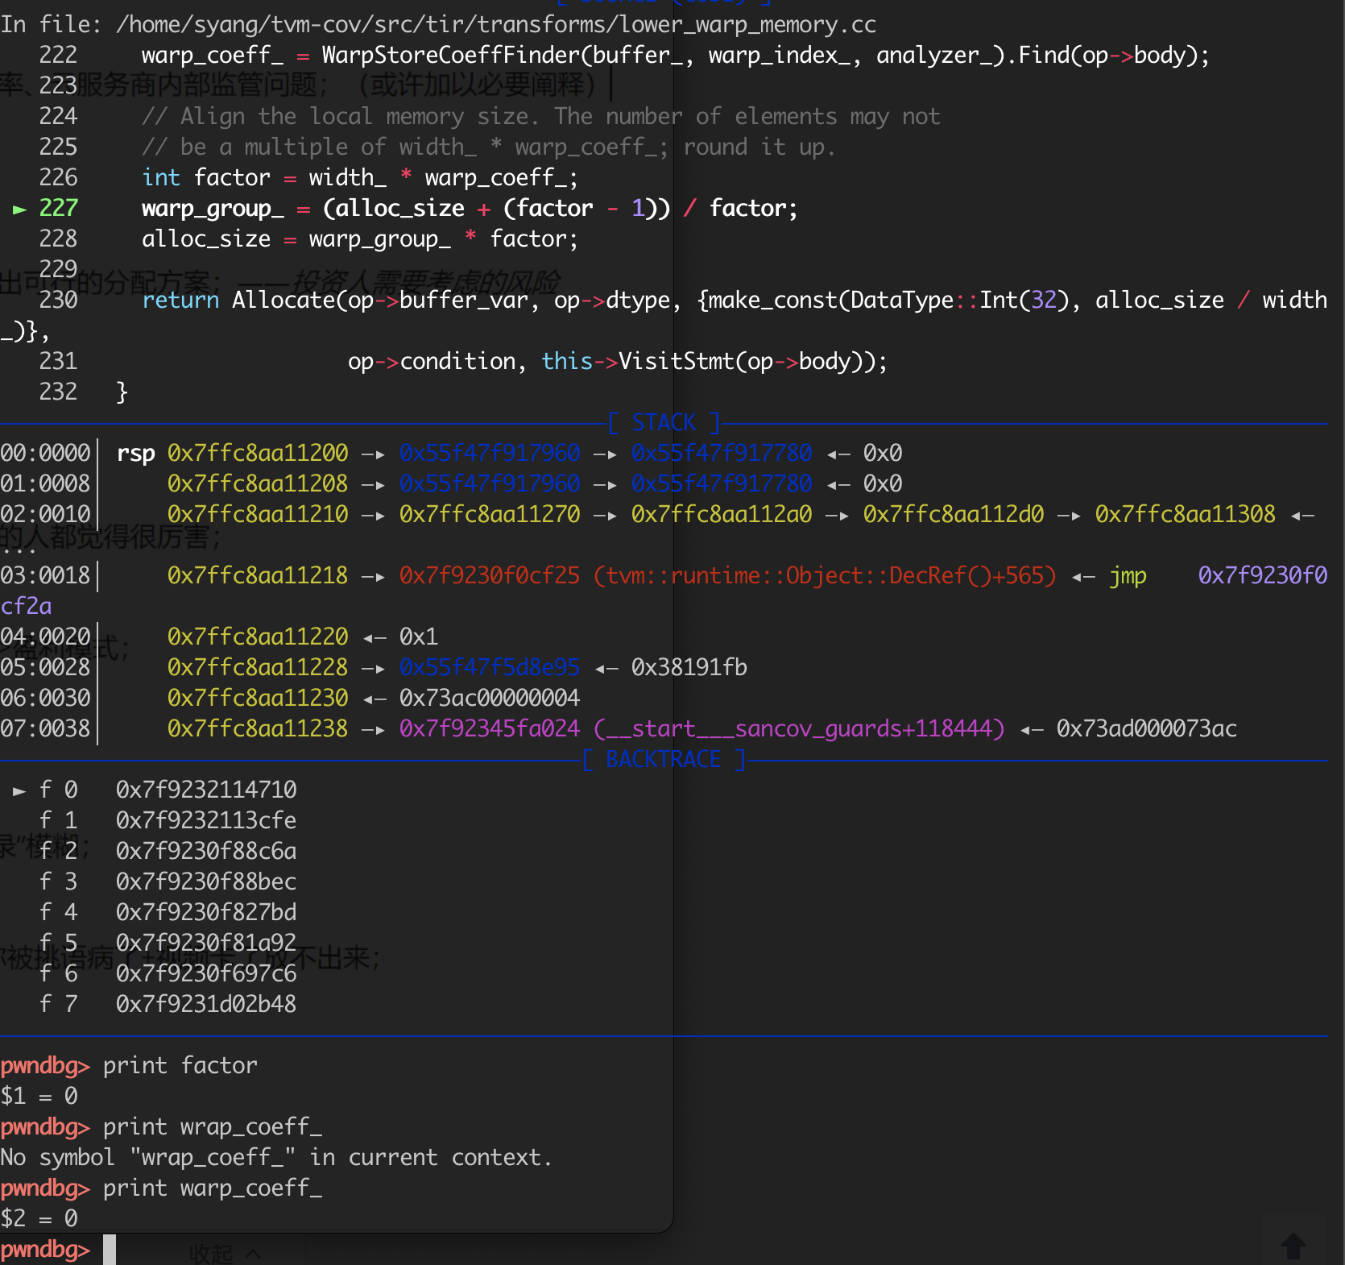Click backtrace frame f 3 address 0x7f9230f88bec
Screen dimensions: 1345x1265
click(x=206, y=881)
